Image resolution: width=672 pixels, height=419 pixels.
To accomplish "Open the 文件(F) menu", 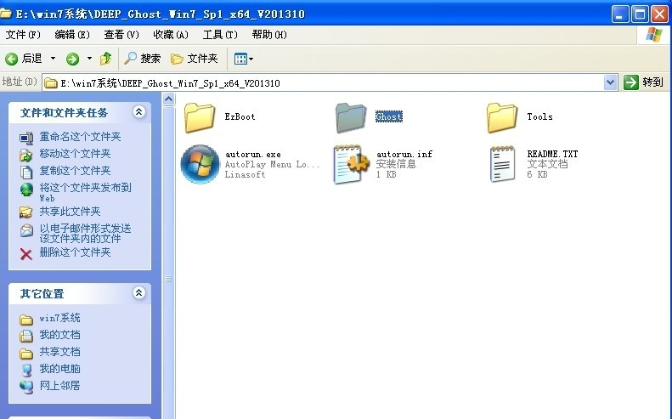I will [x=23, y=35].
